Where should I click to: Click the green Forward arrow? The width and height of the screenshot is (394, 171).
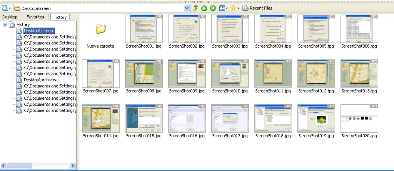click(213, 8)
